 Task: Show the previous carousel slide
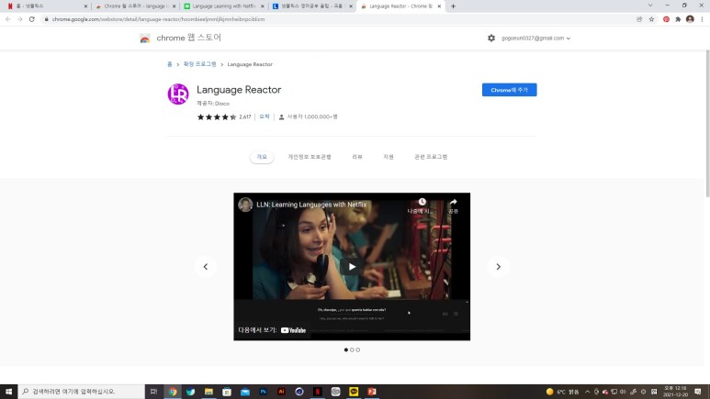[x=206, y=266]
